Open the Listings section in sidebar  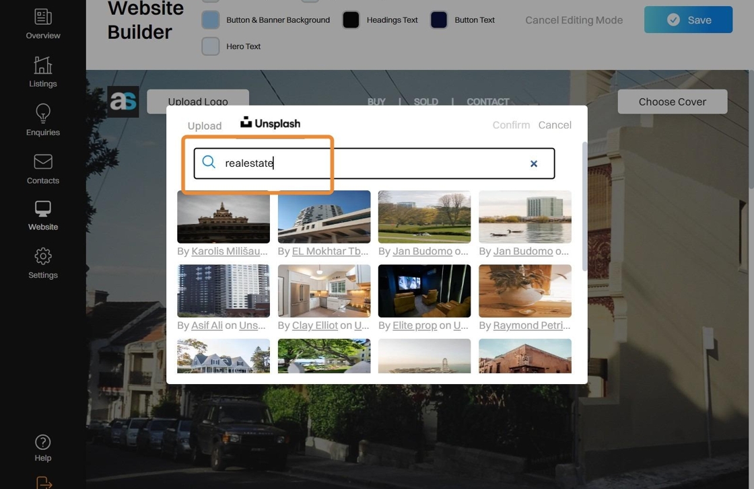[43, 72]
